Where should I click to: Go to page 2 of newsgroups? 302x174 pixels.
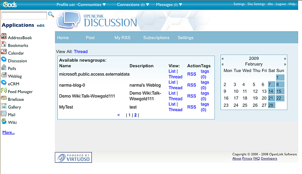point(135,115)
